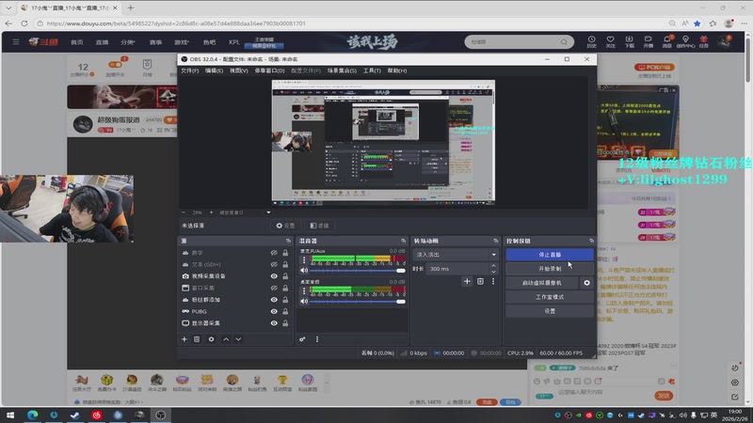The image size is (753, 423).
Task: Open OBS 帮助(H) menu
Action: tap(397, 70)
